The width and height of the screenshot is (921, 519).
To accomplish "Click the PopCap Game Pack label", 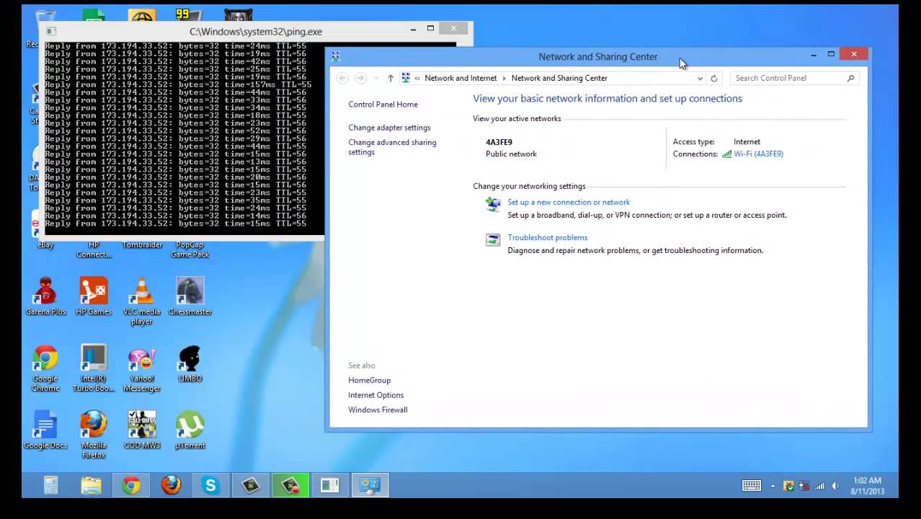I will click(x=190, y=249).
